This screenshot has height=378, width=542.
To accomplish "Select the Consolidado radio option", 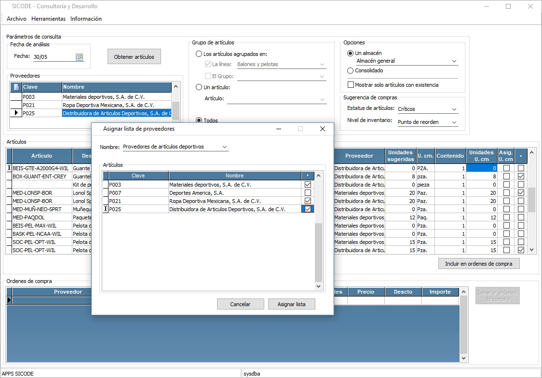I will click(351, 70).
